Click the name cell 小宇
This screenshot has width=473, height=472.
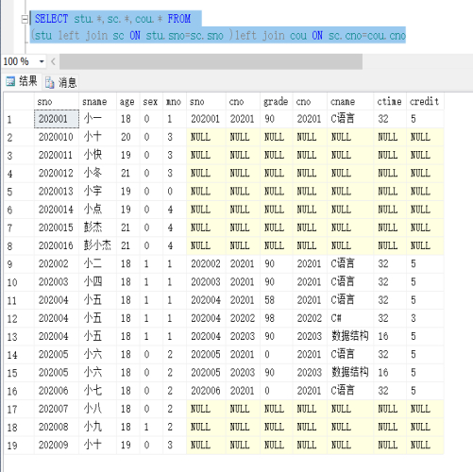(97, 191)
